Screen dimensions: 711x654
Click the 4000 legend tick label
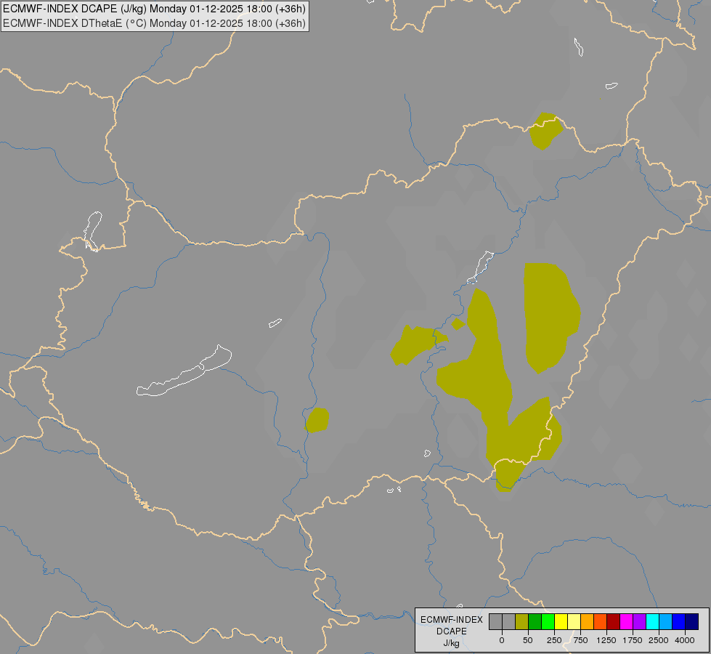[685, 640]
